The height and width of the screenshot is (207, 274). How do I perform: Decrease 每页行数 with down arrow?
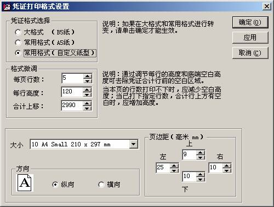(x=88, y=81)
